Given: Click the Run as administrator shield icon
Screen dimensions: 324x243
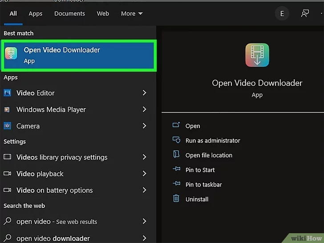Looking at the screenshot, I should click(176, 140).
